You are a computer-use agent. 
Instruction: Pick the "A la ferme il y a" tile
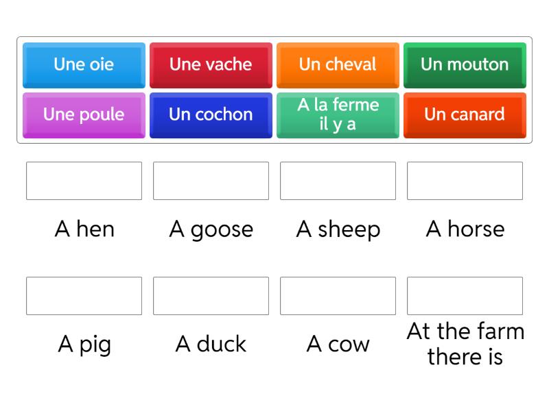(x=338, y=115)
